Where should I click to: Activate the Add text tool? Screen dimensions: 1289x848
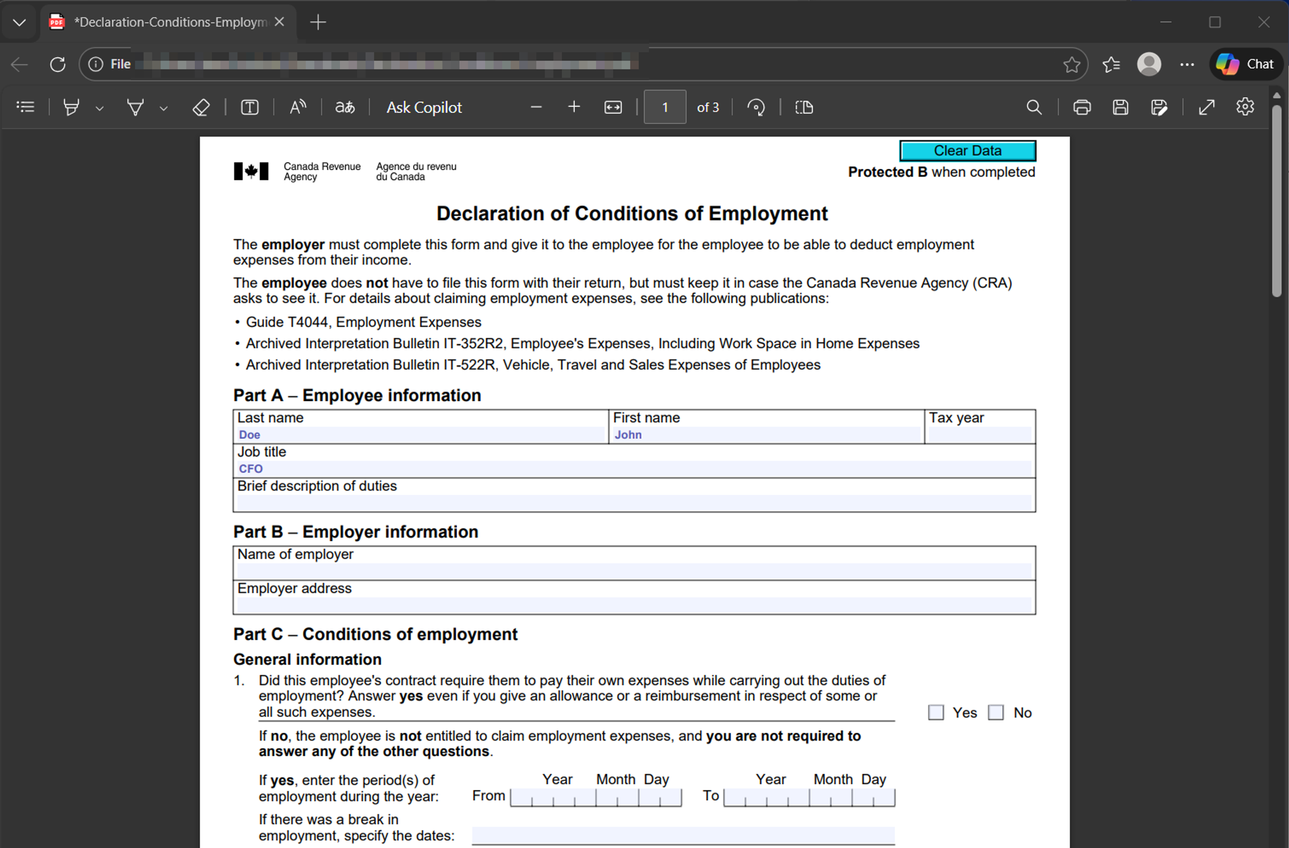(x=249, y=107)
